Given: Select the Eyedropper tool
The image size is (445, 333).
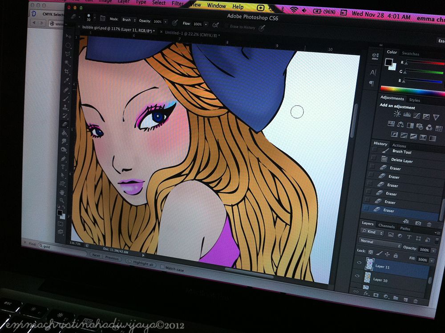Looking at the screenshot, I should pos(67,80).
